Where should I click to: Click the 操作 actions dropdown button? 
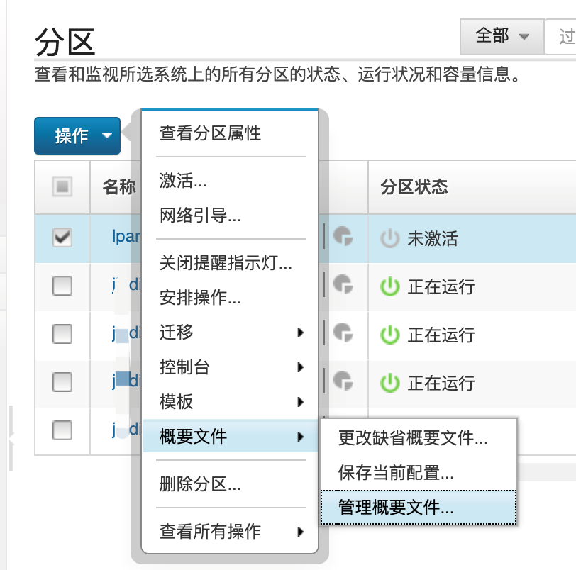tap(77, 135)
